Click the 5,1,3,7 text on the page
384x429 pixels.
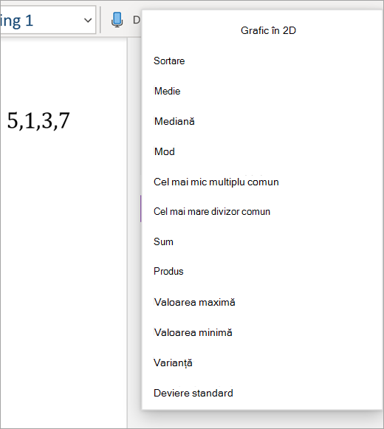click(x=38, y=120)
